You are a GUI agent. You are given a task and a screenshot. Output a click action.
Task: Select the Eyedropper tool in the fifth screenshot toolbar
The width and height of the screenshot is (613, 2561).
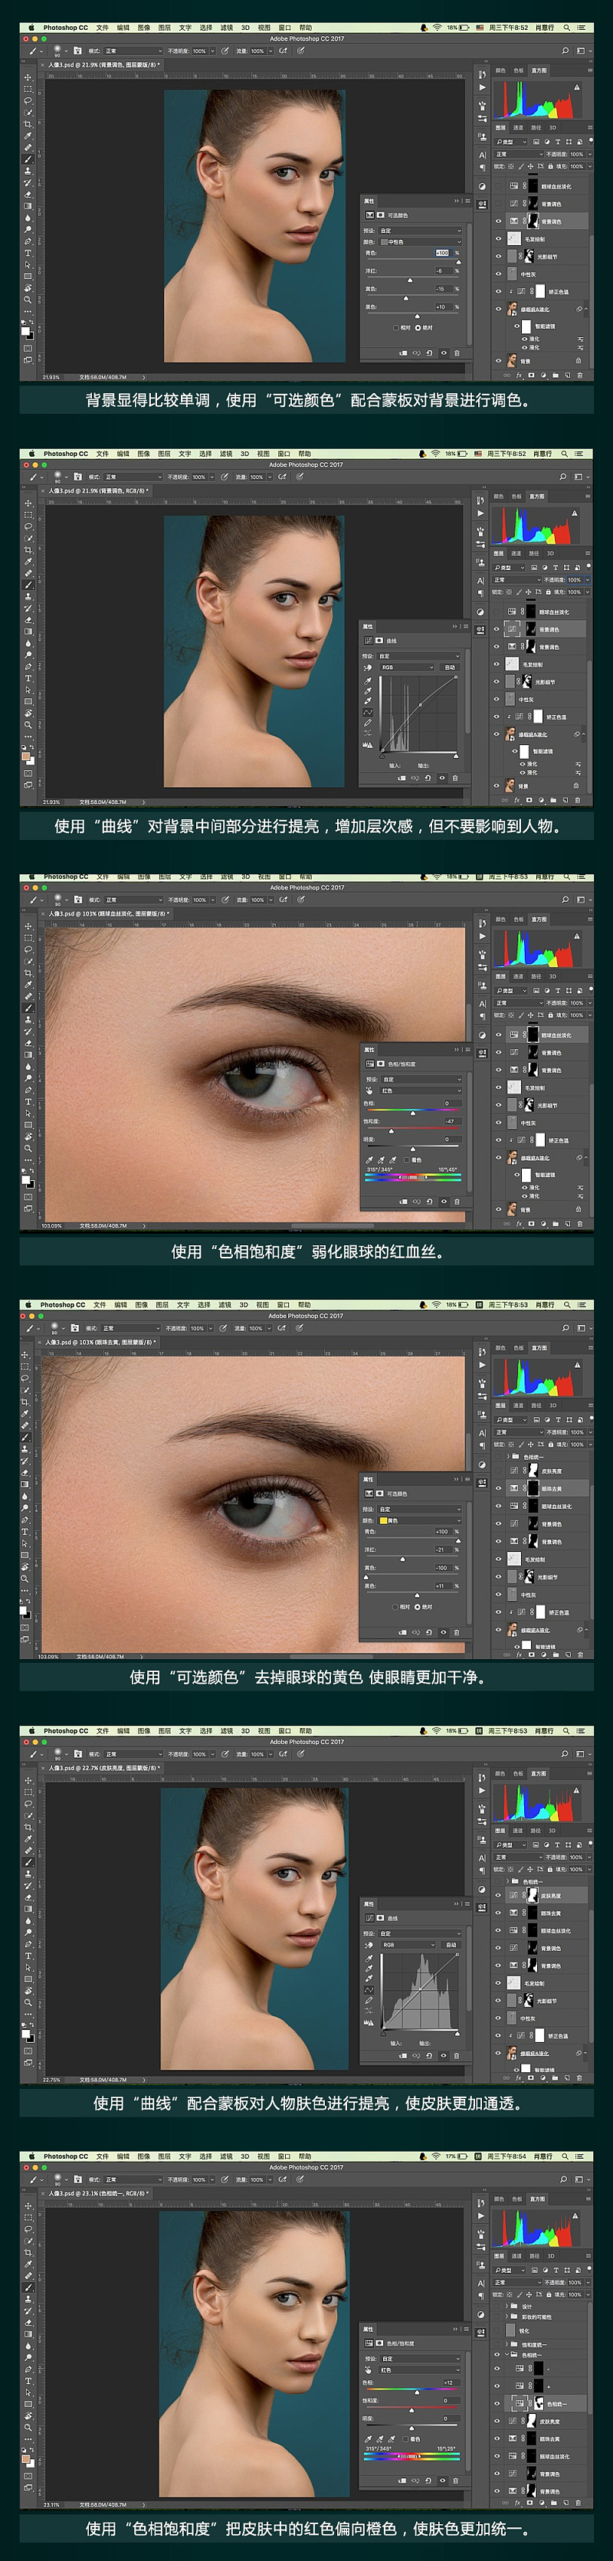(28, 1840)
